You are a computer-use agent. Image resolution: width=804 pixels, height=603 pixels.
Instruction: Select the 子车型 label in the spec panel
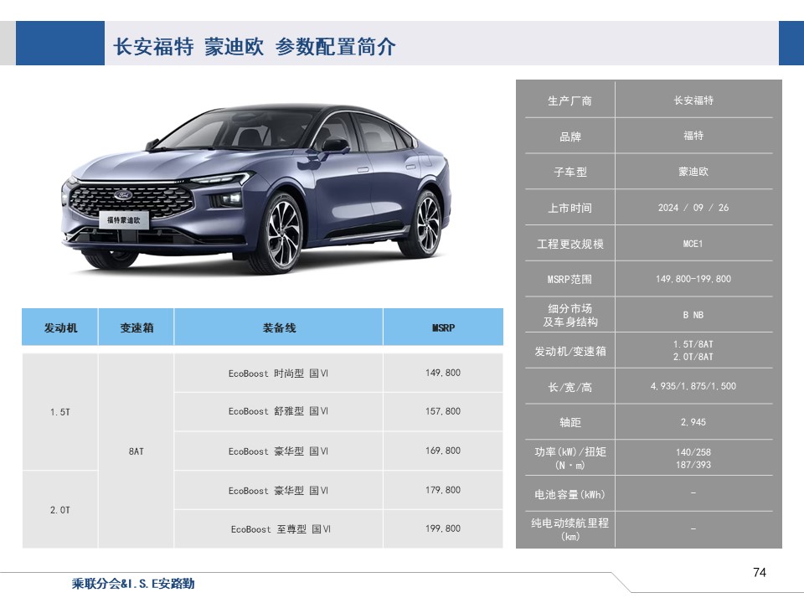point(569,173)
